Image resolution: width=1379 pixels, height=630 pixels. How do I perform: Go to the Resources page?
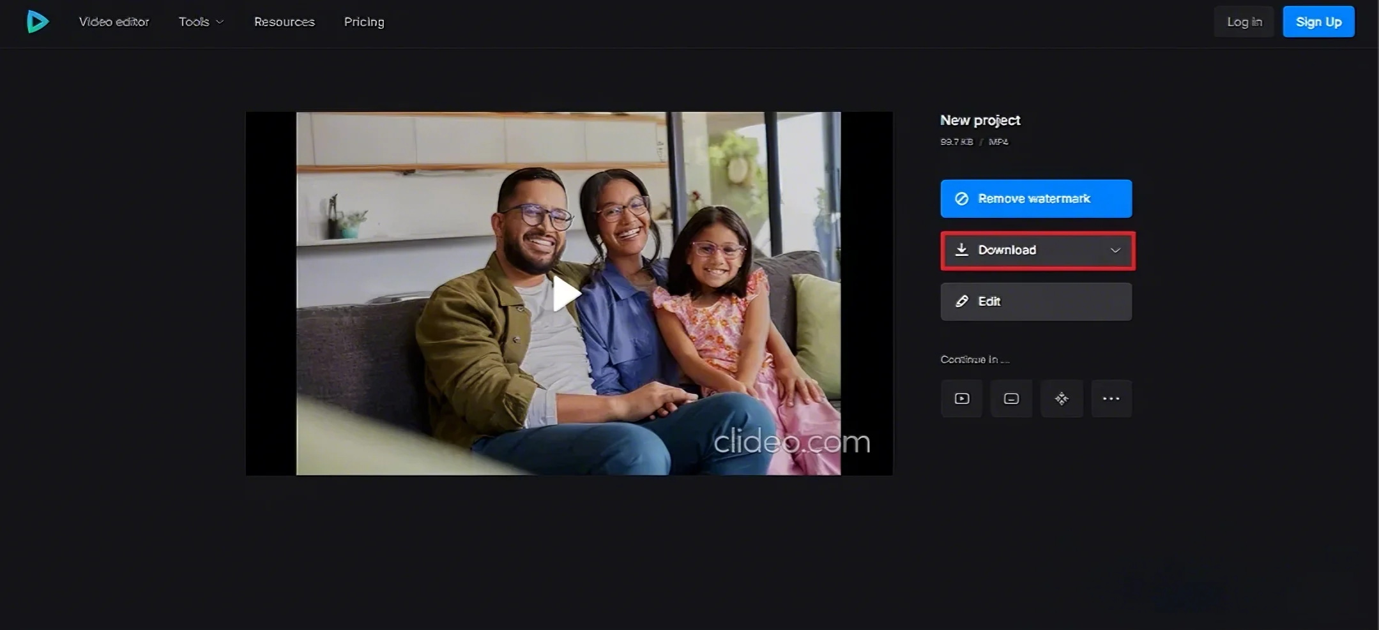pyautogui.click(x=284, y=21)
